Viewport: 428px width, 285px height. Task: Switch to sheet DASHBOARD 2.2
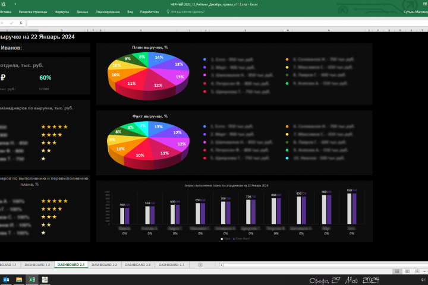[104, 265]
